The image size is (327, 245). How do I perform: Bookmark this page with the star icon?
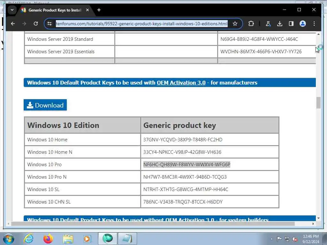[x=235, y=24]
